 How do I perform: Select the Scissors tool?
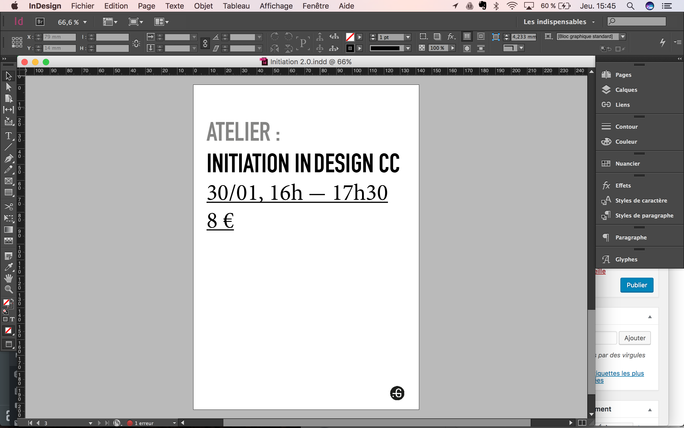point(9,207)
